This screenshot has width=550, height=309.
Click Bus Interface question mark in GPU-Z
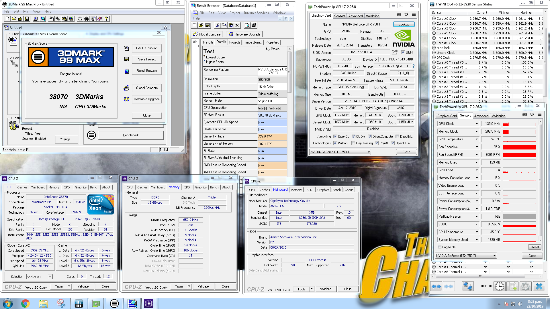(413, 66)
